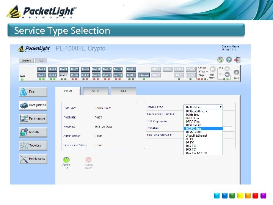The height and width of the screenshot is (205, 273).
Task: Open the Maintenance section
Action: (33, 159)
